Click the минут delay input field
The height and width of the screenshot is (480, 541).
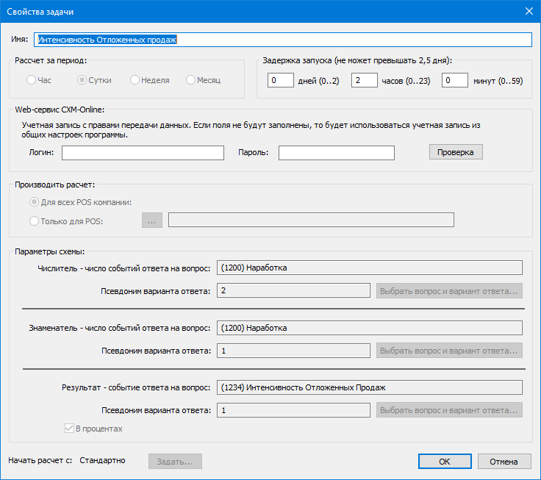tap(455, 81)
